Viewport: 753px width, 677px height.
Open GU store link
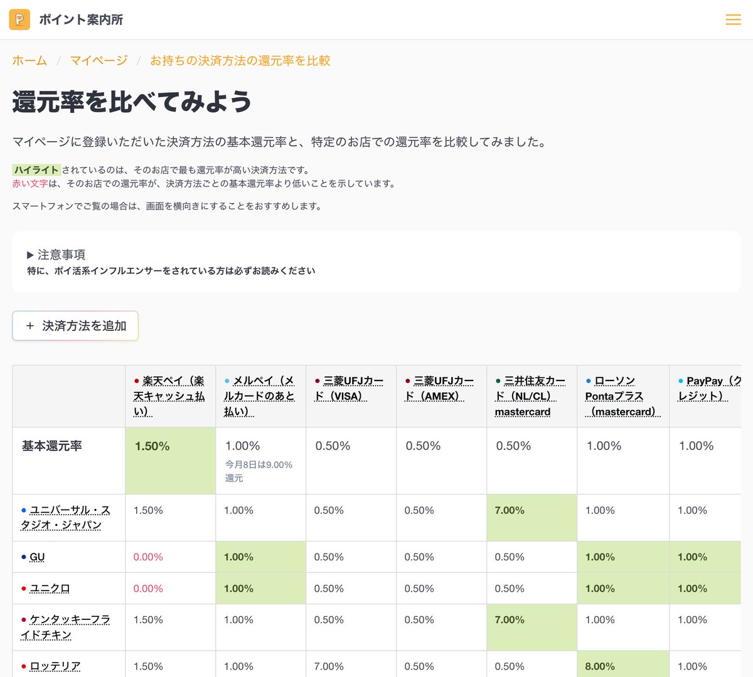[x=37, y=557]
